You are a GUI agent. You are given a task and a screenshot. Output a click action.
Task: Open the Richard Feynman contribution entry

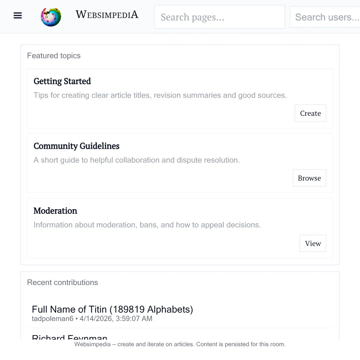pyautogui.click(x=70, y=337)
